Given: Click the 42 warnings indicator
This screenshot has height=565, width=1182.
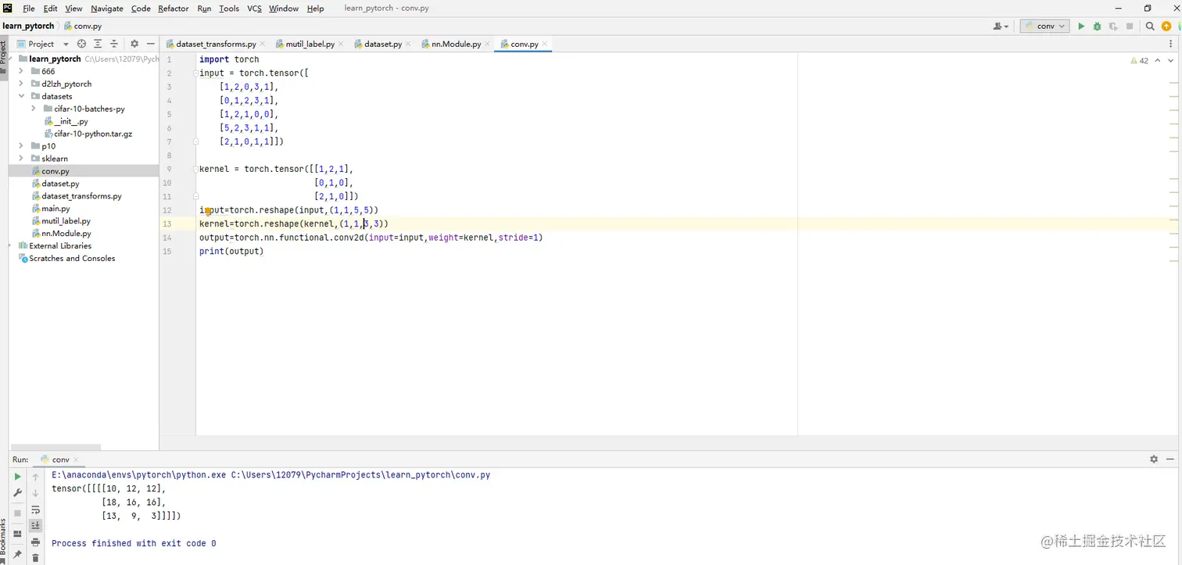Looking at the screenshot, I should (x=1140, y=60).
